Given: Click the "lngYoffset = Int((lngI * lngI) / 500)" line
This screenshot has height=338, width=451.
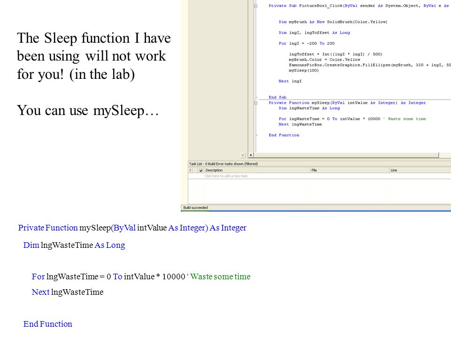Looking at the screenshot, I should coord(335,54).
